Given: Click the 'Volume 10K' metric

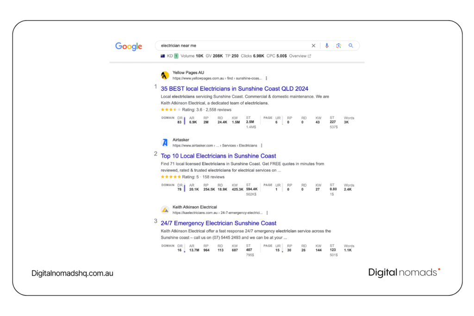Looking at the screenshot, I should [x=192, y=56].
